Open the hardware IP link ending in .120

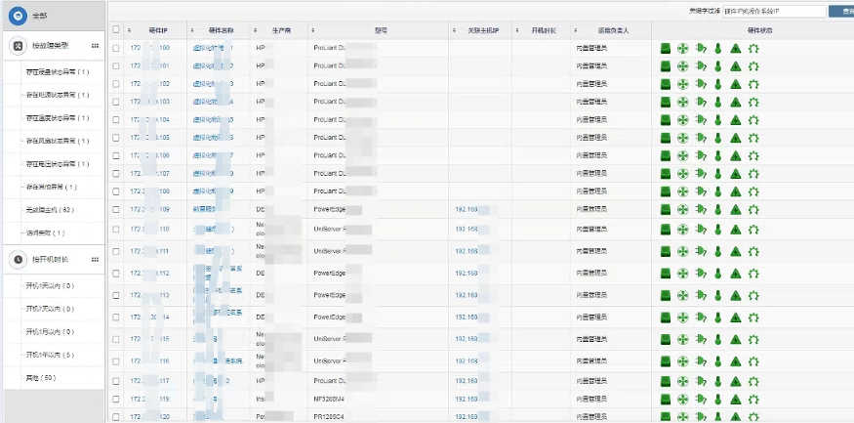(149, 417)
